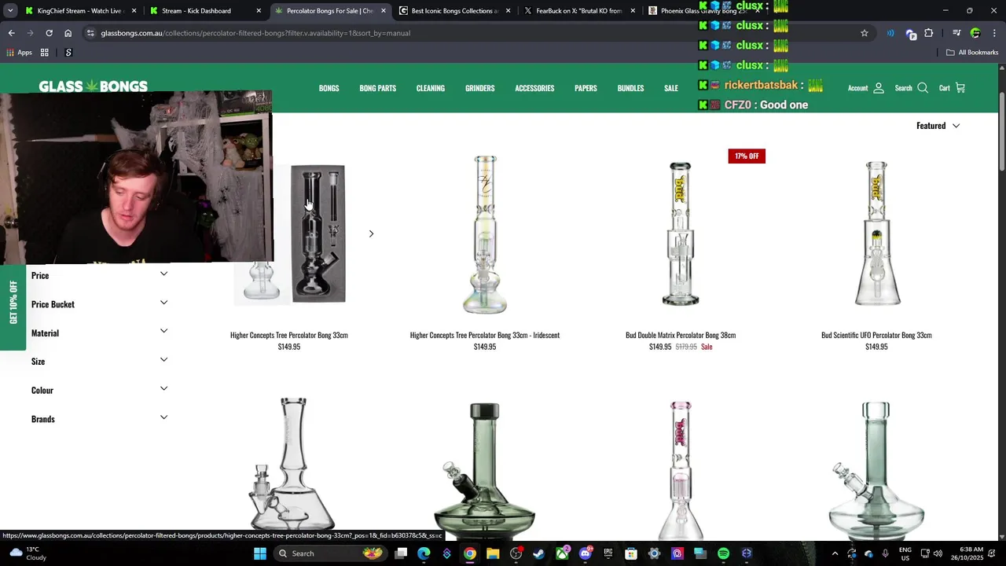This screenshot has height=566, width=1006.
Task: Open All Bookmarks folder
Action: pos(972,53)
